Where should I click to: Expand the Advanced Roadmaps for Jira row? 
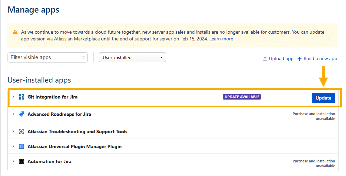coord(13,114)
